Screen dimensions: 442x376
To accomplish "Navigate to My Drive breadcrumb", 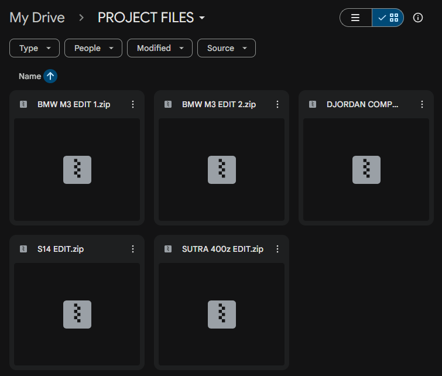I will coord(37,18).
